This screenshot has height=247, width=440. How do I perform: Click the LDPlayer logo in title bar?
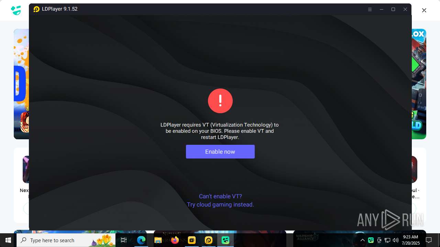36,9
